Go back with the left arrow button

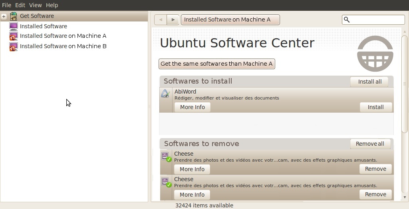161,20
